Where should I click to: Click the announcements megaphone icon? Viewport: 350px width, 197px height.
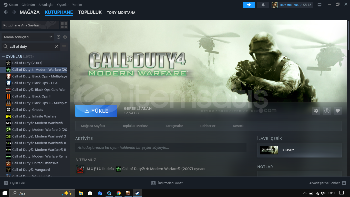tap(249, 5)
